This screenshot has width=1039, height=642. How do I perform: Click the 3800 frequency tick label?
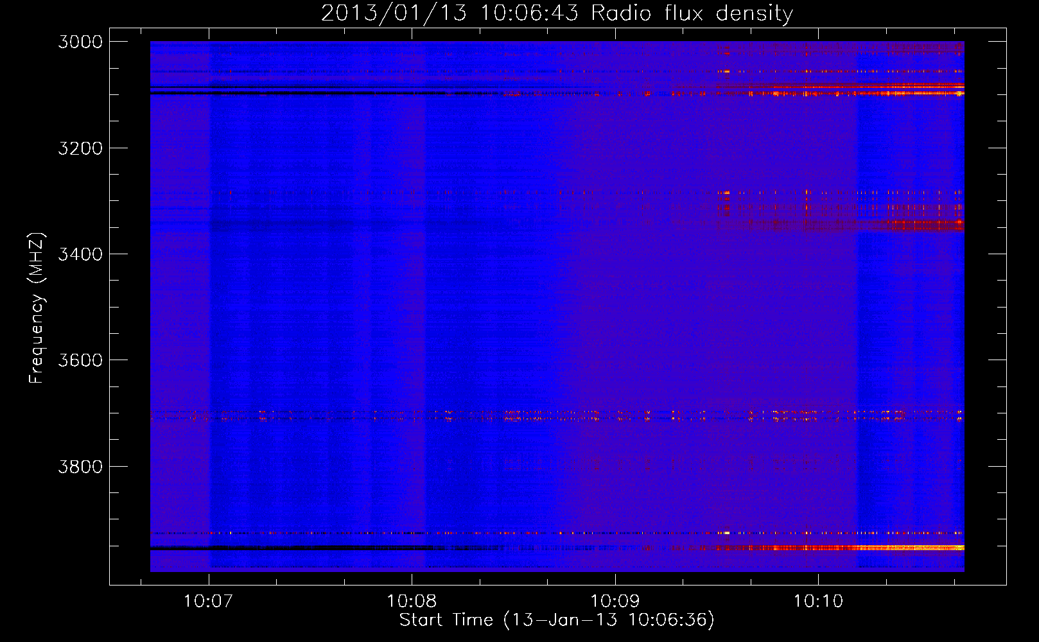click(x=80, y=466)
